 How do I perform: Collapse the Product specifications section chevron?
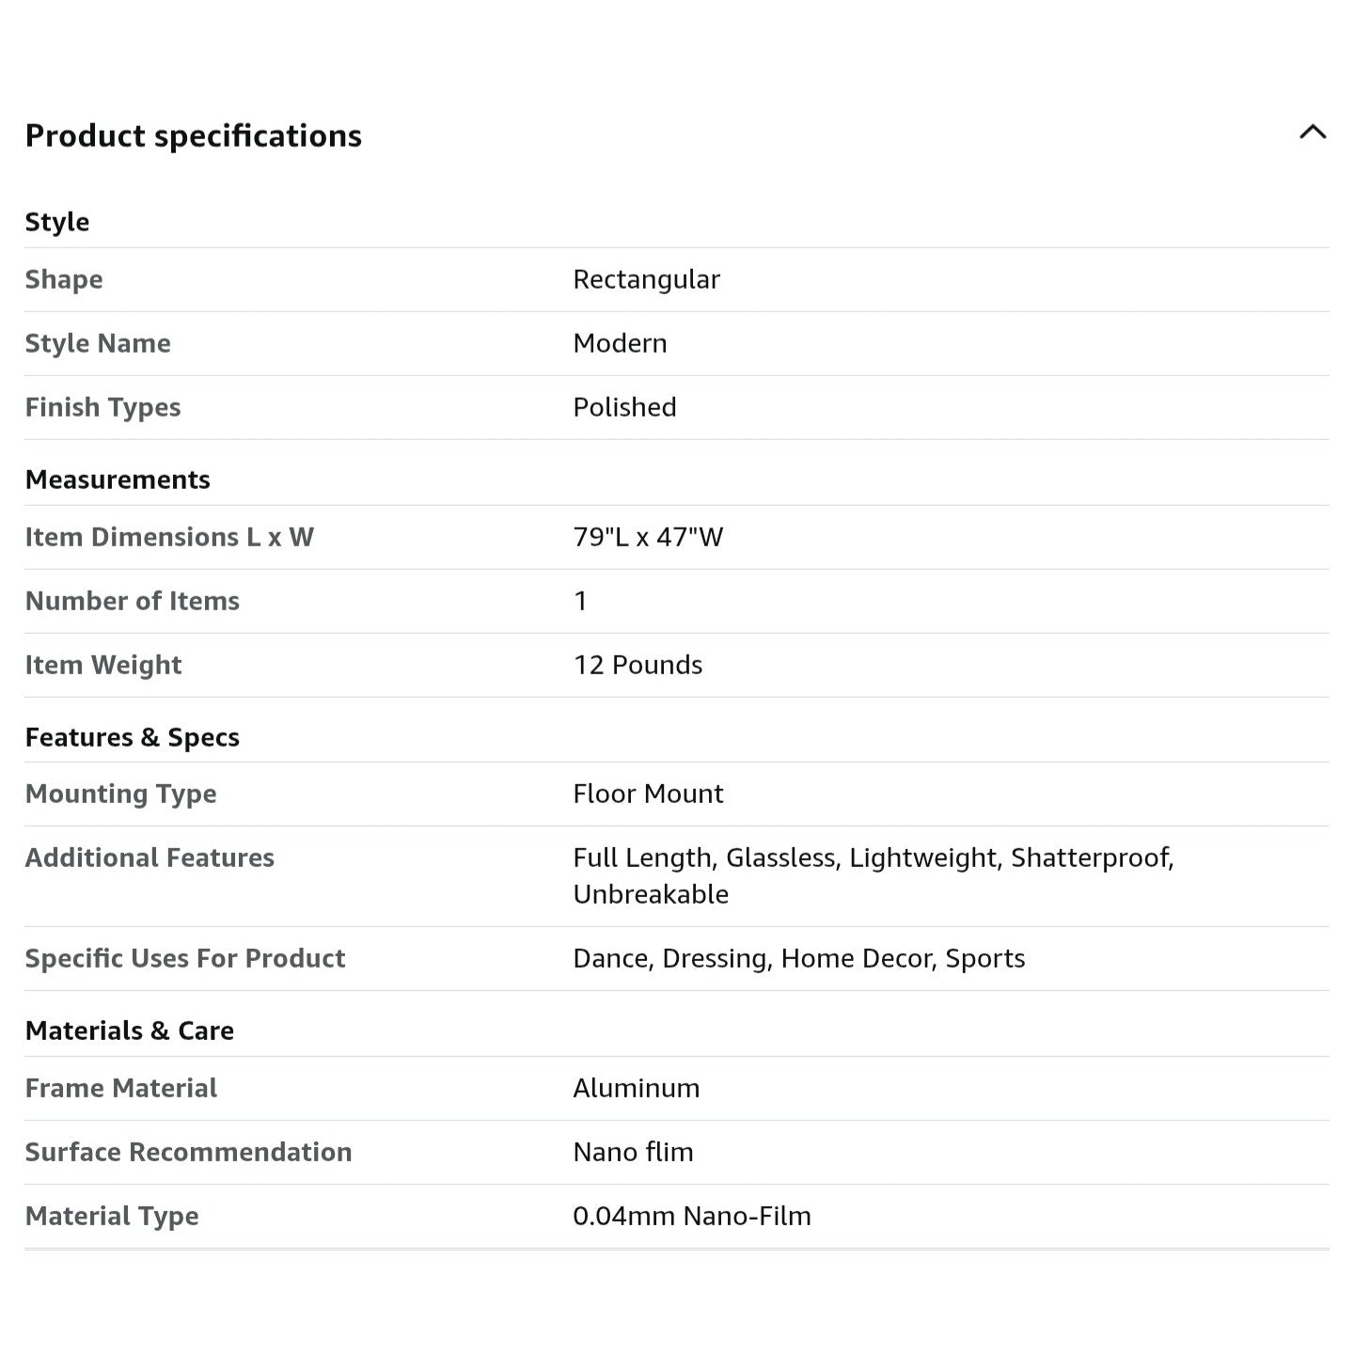point(1313,133)
